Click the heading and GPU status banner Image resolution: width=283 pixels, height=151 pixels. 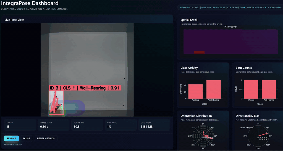[x=230, y=7]
